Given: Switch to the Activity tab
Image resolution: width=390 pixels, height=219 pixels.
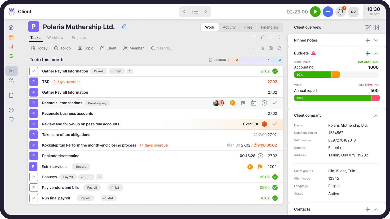Looking at the screenshot, I should pyautogui.click(x=229, y=27).
